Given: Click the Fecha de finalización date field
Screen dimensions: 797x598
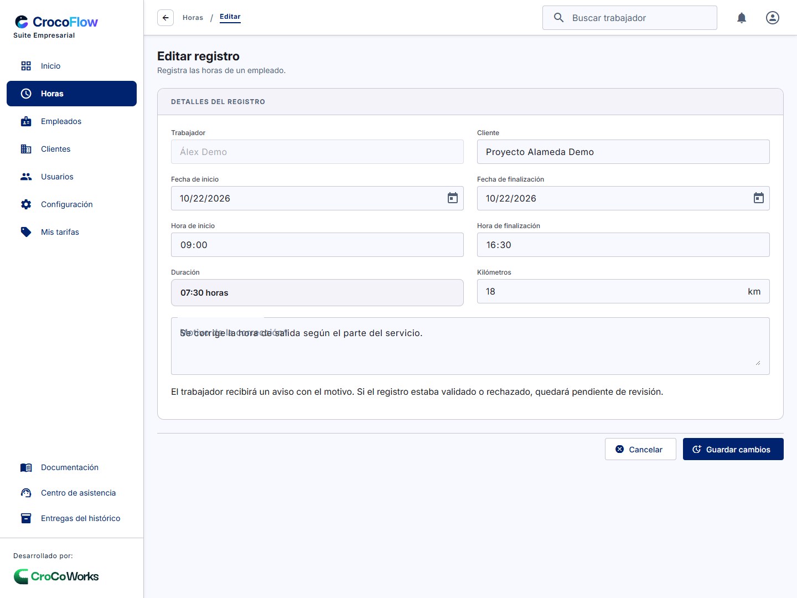Looking at the screenshot, I should (x=623, y=198).
